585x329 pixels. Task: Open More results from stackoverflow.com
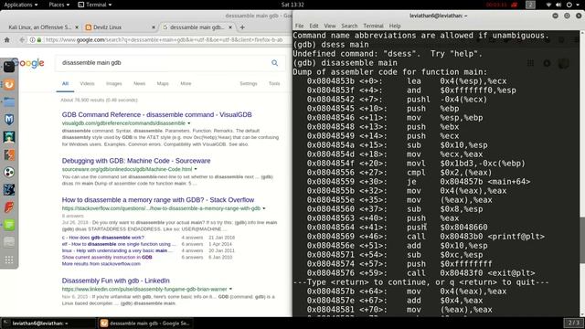(x=101, y=264)
